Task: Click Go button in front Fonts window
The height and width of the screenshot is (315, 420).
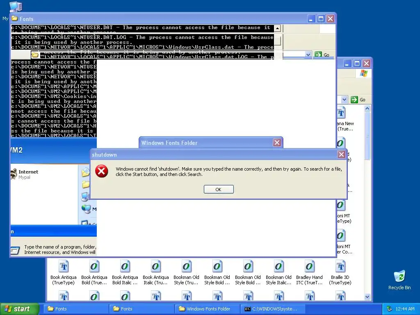Action: click(322, 55)
